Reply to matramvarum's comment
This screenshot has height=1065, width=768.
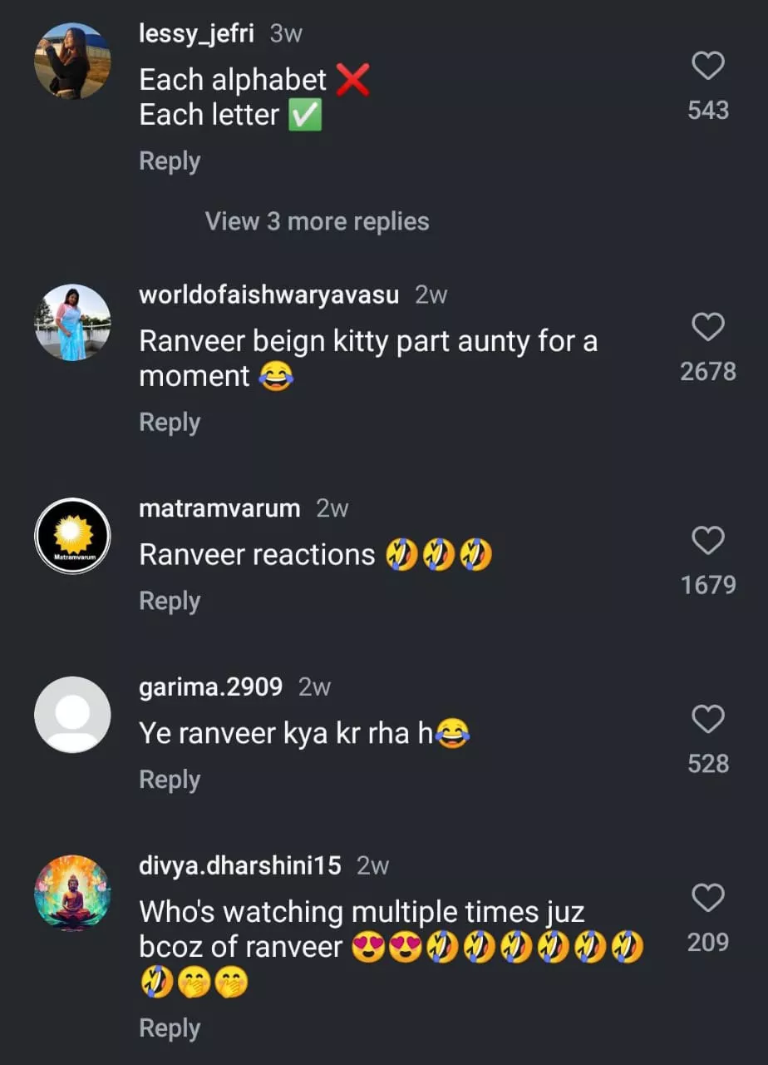170,601
